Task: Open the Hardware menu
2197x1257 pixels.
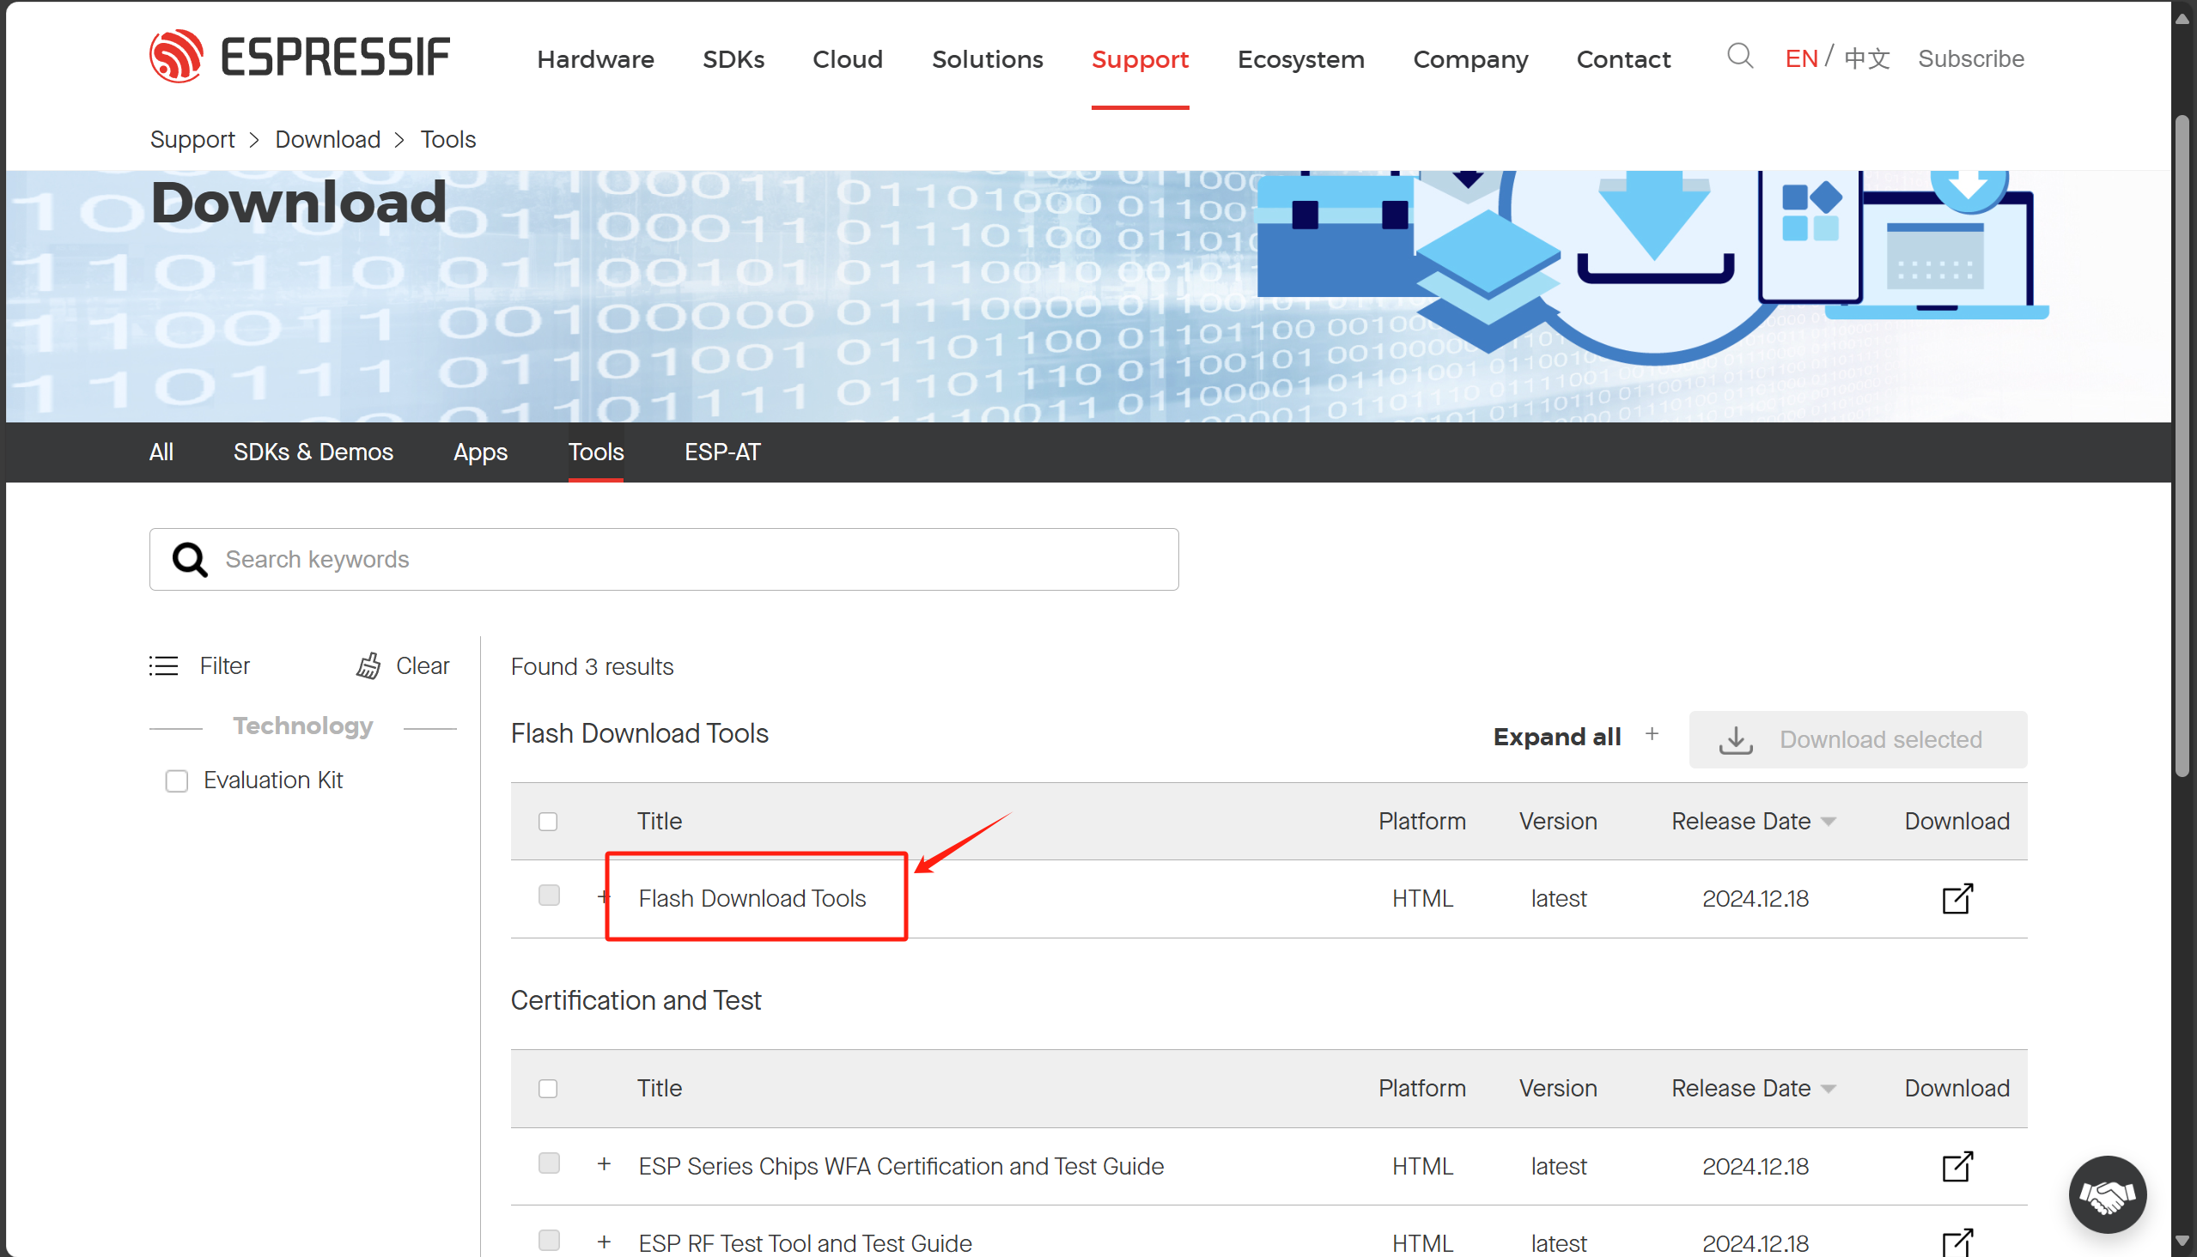Action: pos(595,58)
